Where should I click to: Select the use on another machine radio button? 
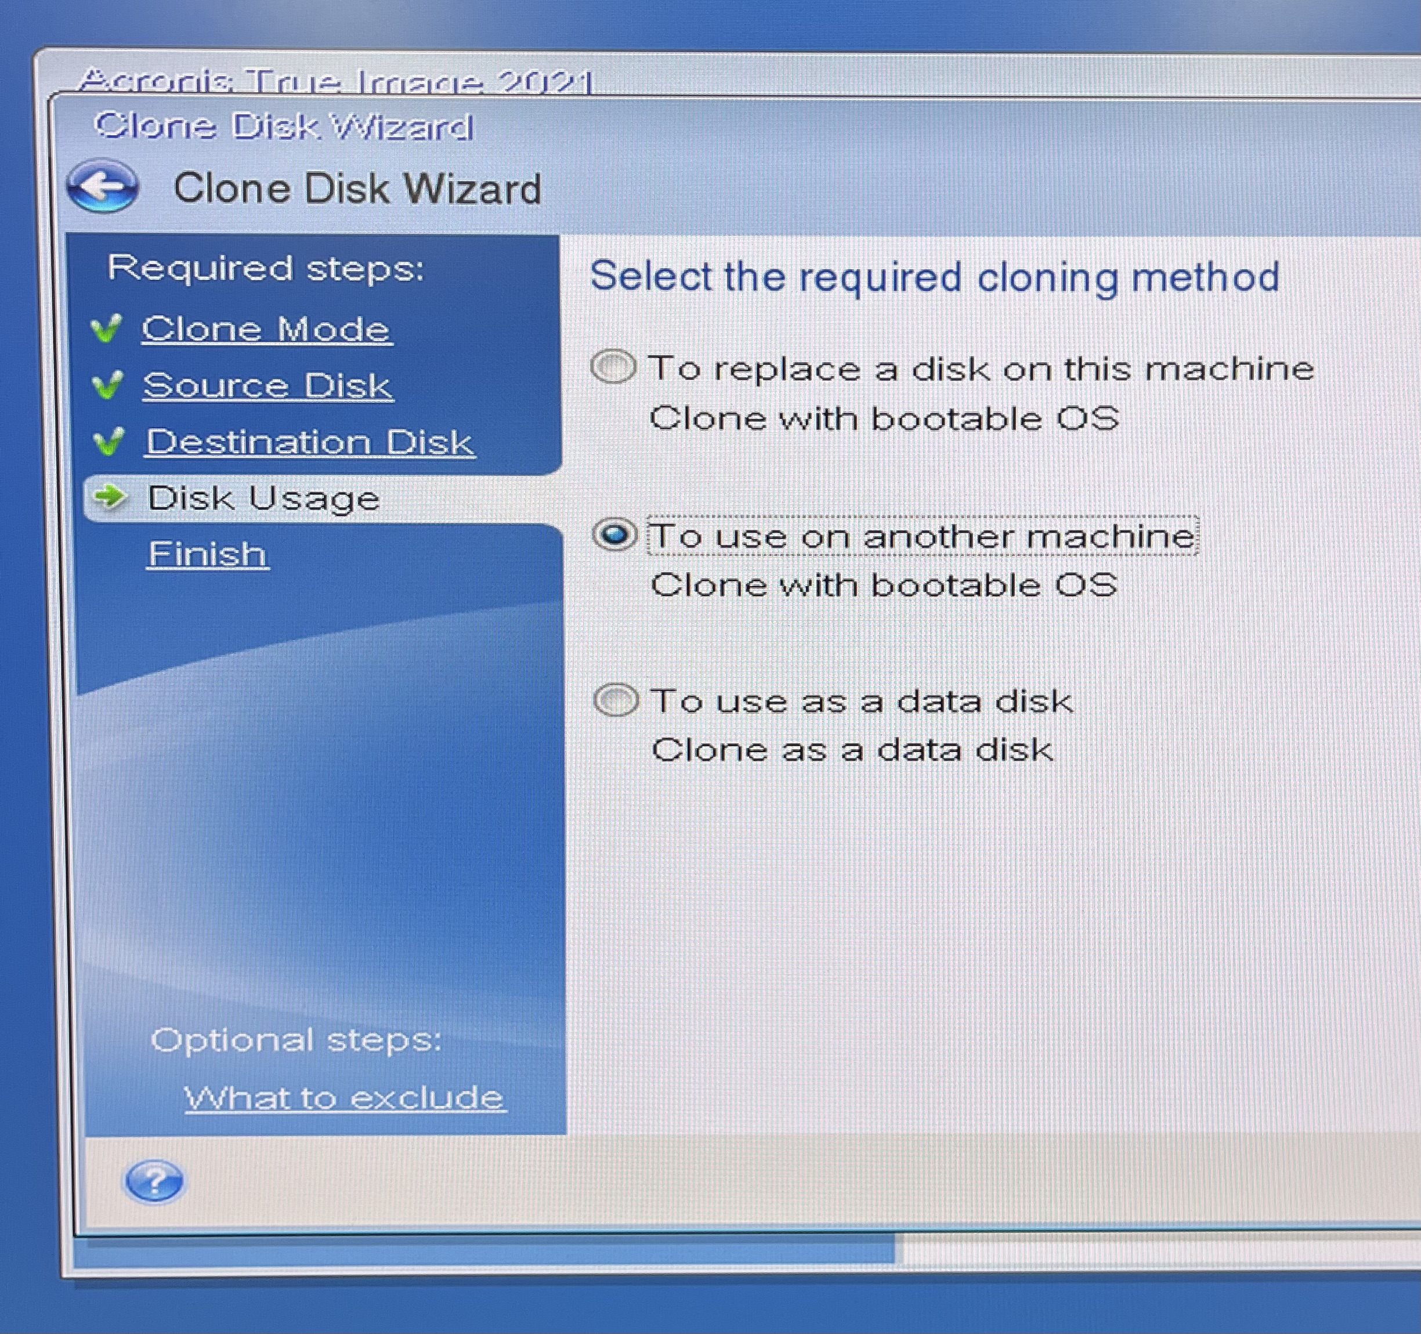click(x=614, y=535)
